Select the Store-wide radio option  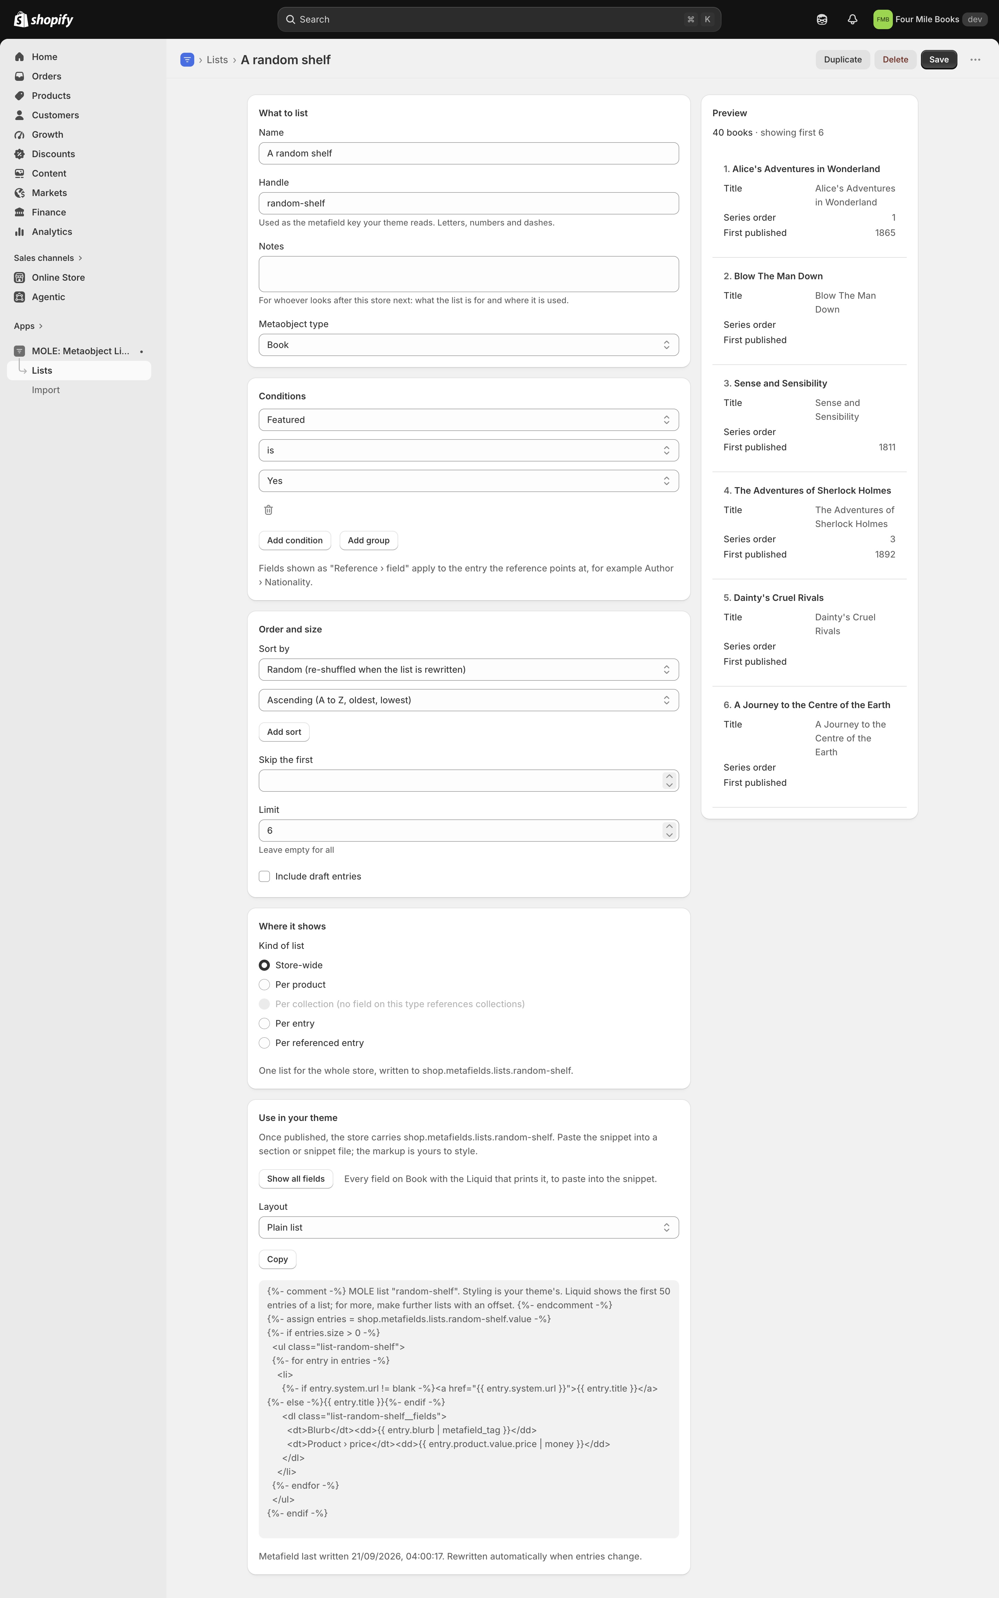pyautogui.click(x=264, y=965)
